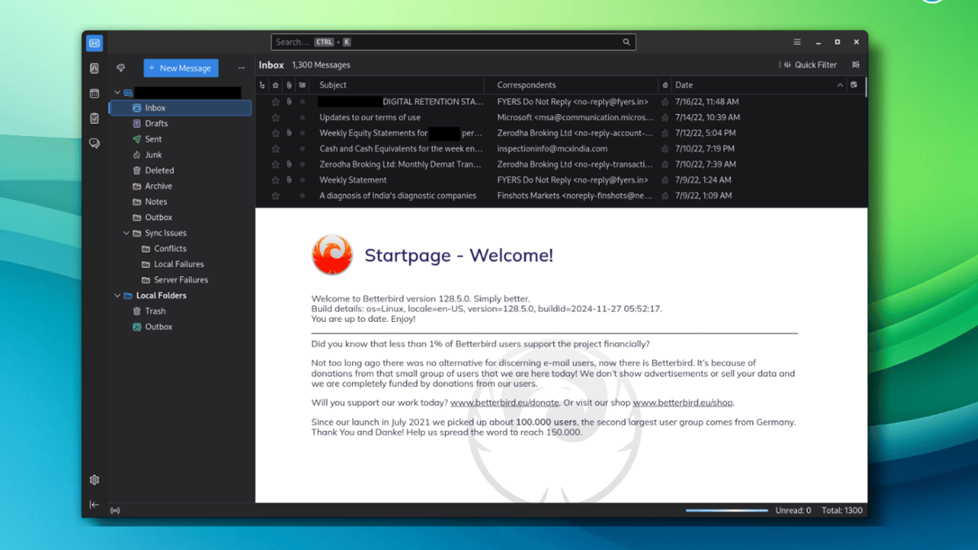Star the Cash and Cash Equivalents message
Screen dimensions: 978x550
tap(275, 149)
